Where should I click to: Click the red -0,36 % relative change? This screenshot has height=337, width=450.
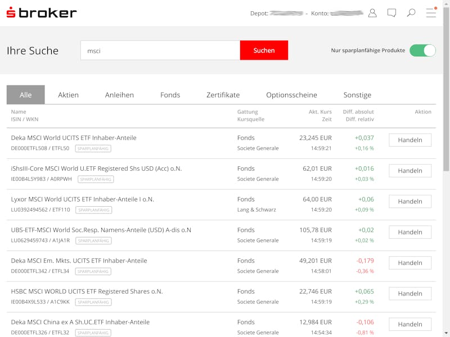point(364,271)
